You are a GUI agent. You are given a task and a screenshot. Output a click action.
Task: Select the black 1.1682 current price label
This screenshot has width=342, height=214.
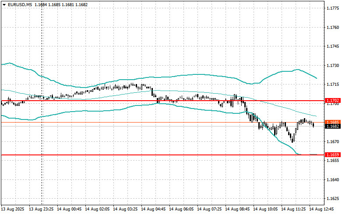click(333, 126)
